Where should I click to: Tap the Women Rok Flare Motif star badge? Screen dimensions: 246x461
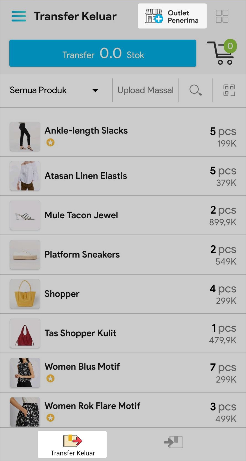click(50, 418)
